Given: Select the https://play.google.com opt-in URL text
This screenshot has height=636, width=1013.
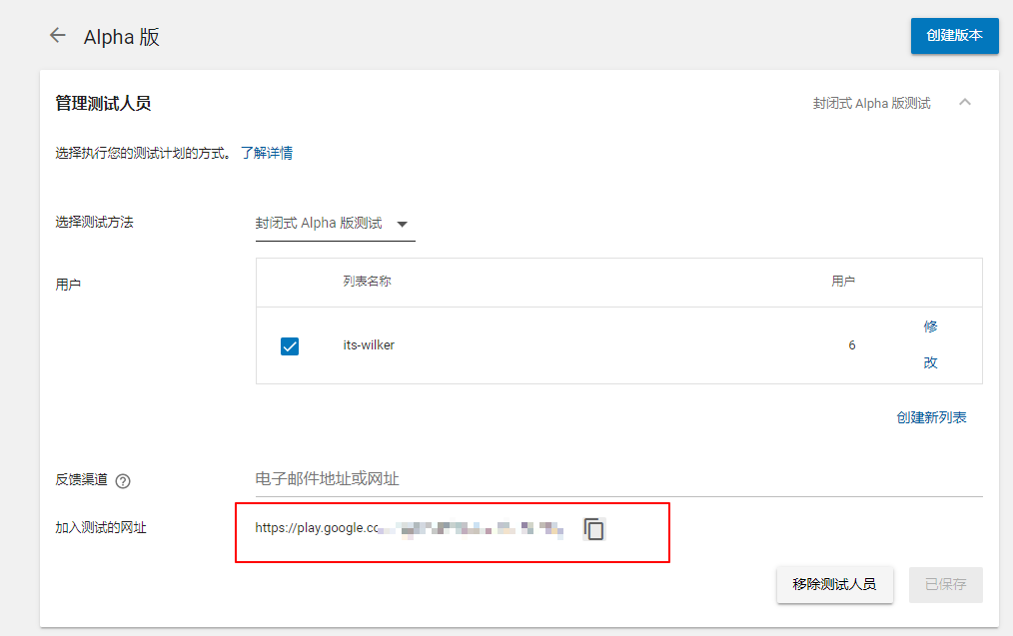Looking at the screenshot, I should click(409, 529).
